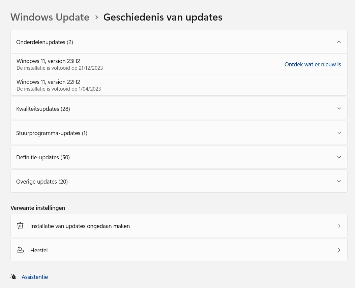
Task: Go back to Windows Update breadcrumb
Action: click(x=50, y=17)
